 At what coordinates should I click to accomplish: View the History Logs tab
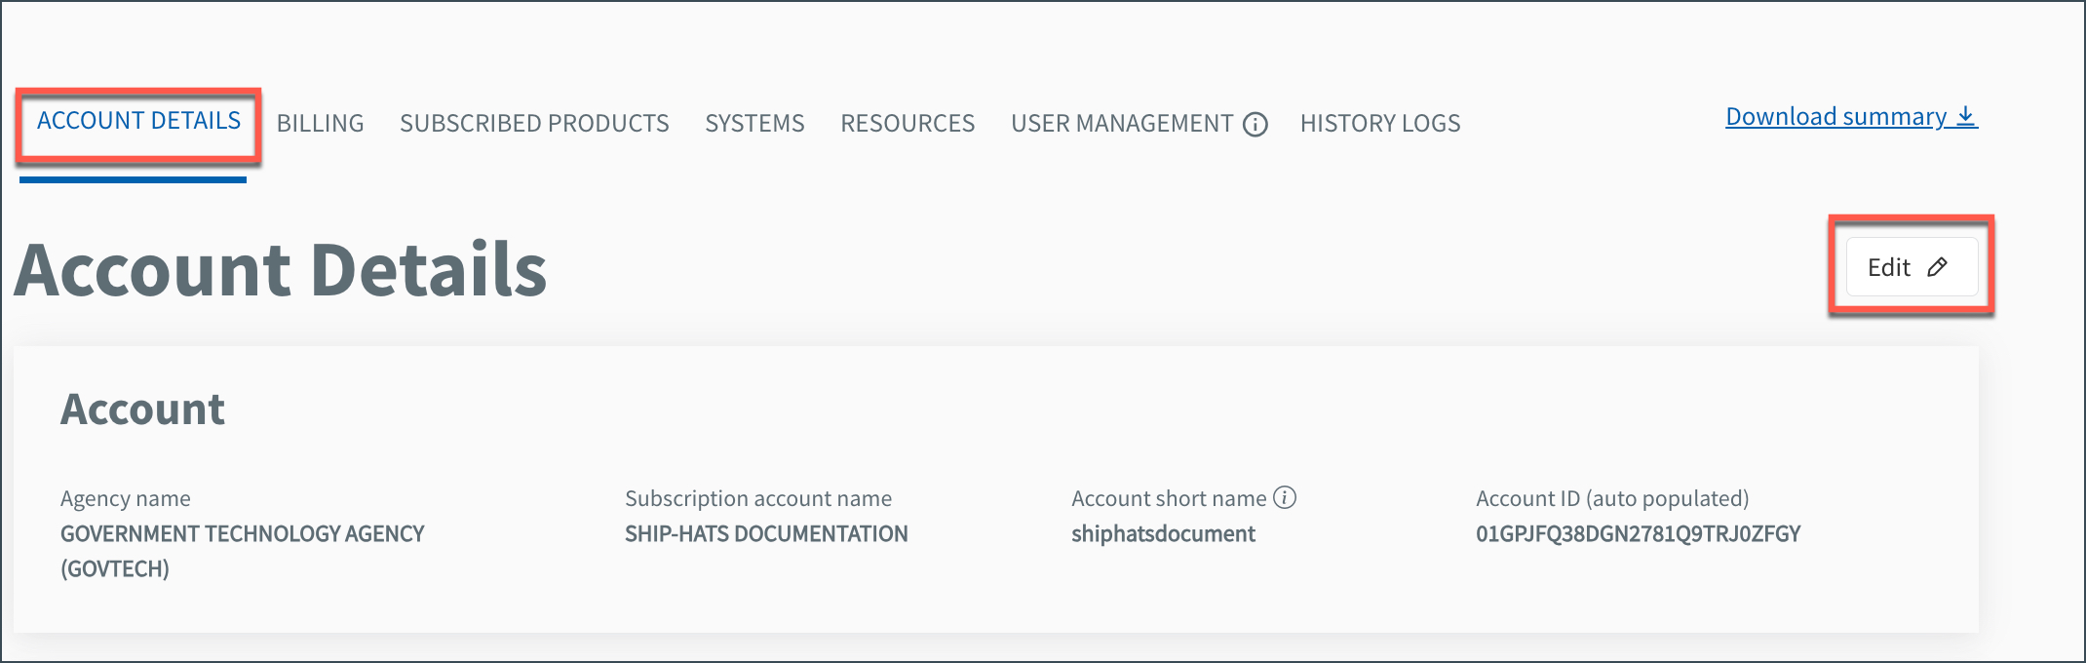tap(1380, 124)
